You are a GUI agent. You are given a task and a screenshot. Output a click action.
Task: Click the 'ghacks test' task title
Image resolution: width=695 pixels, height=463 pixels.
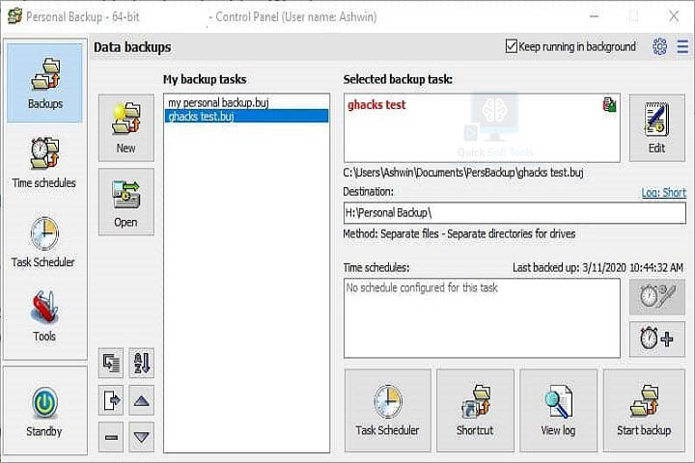tap(376, 105)
